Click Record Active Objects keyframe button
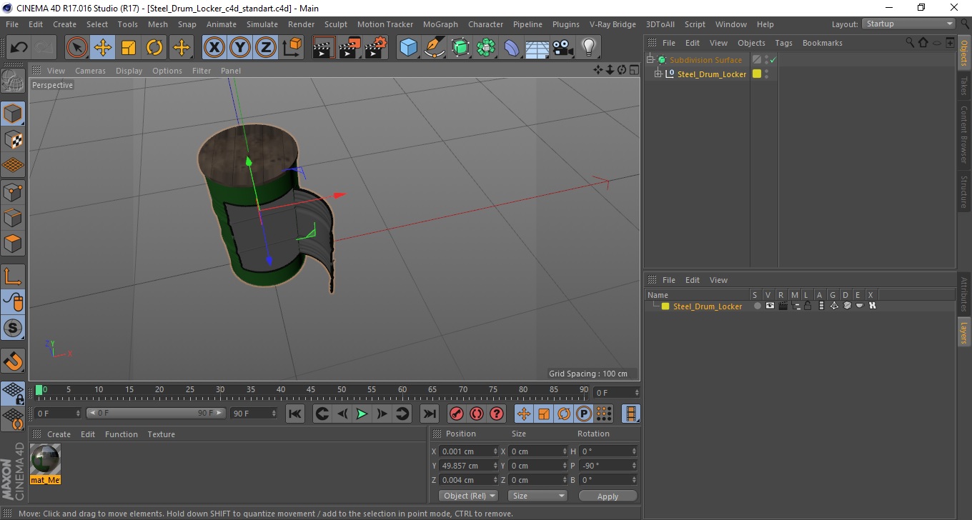 click(456, 414)
